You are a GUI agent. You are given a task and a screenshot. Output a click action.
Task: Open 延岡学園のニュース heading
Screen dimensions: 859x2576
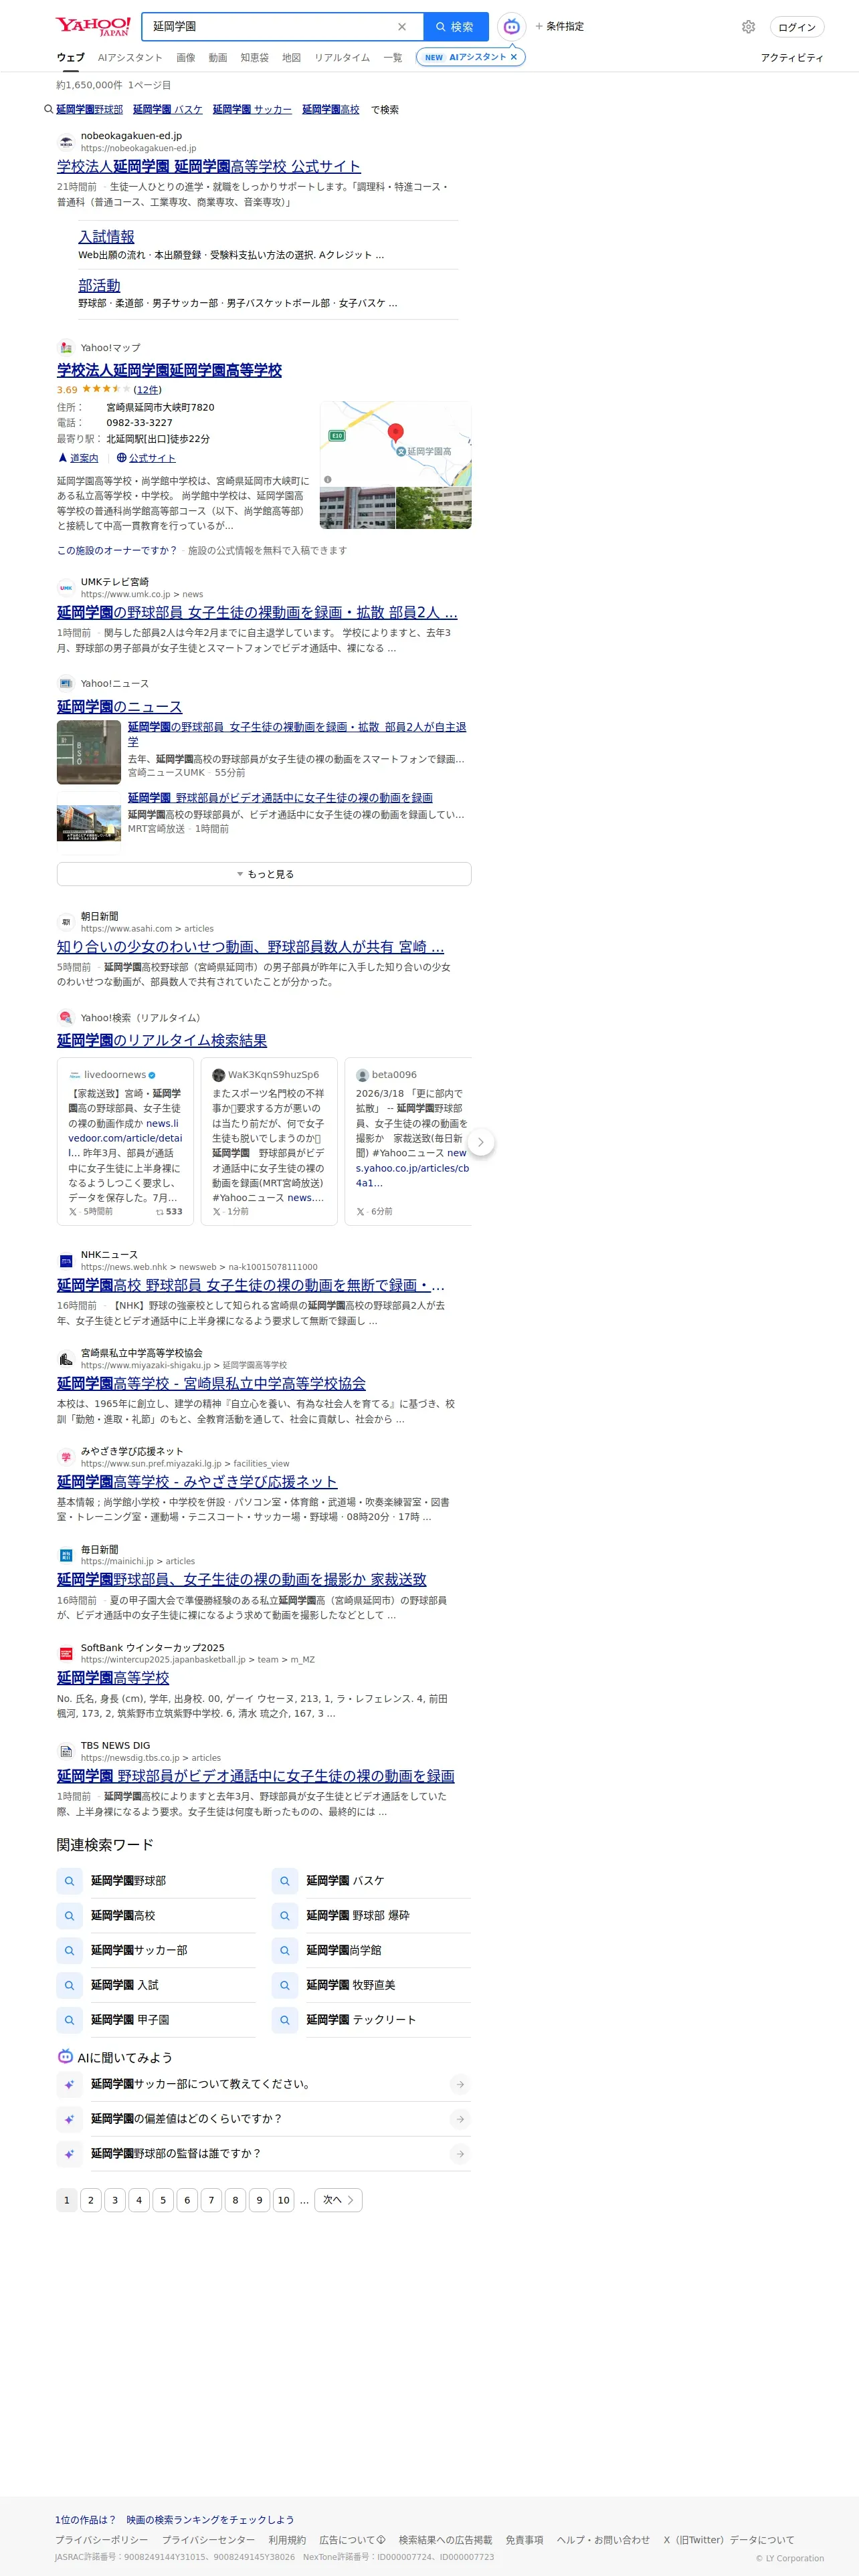120,707
